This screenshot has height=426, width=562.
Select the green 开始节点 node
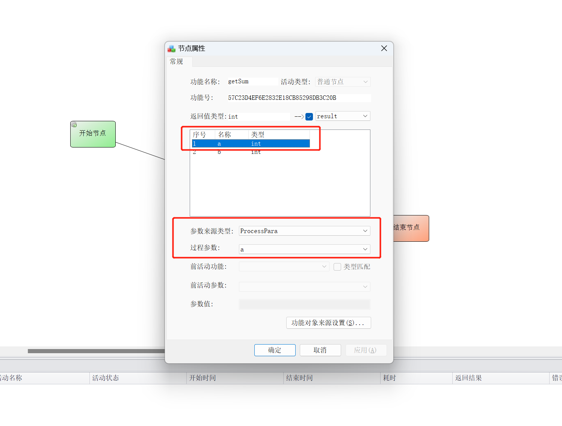point(93,134)
